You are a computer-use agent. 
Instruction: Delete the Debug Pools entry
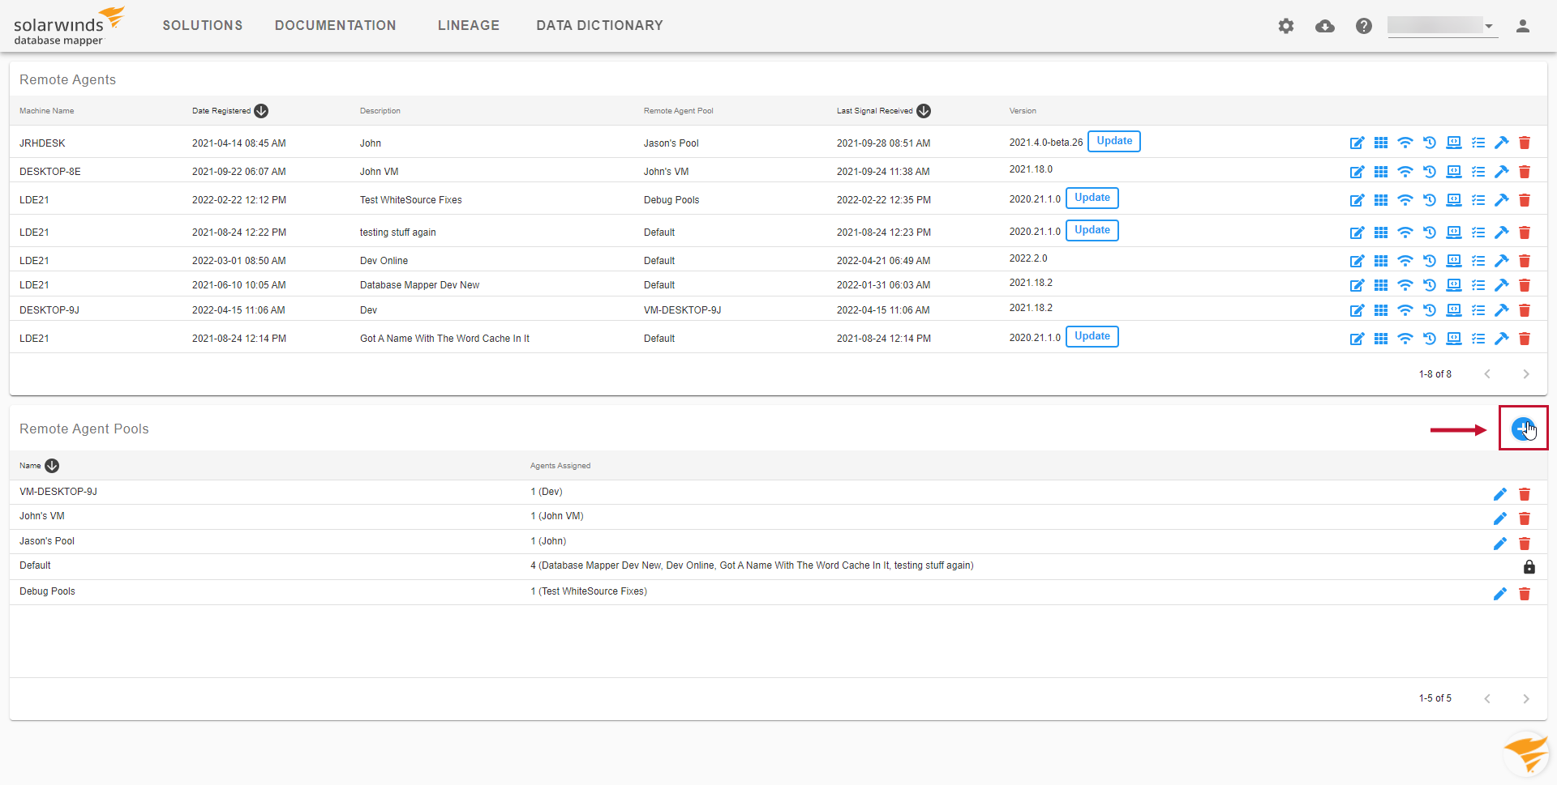[x=1525, y=594]
